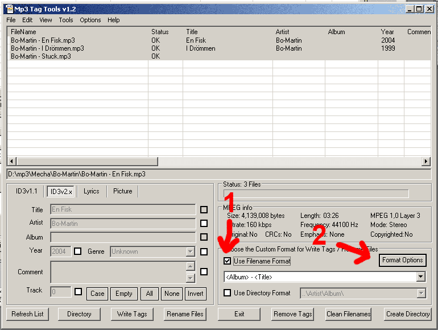
Task: Click the Create Directory button
Action: (408, 314)
